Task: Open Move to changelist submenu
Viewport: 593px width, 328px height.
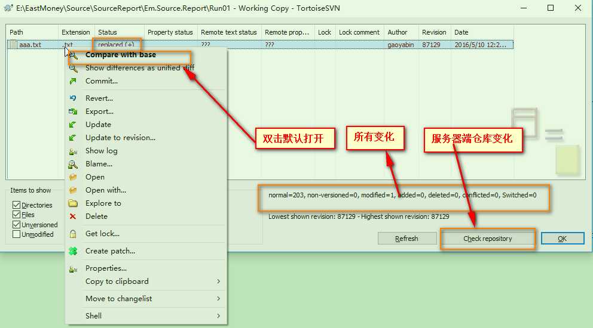Action: pos(146,299)
